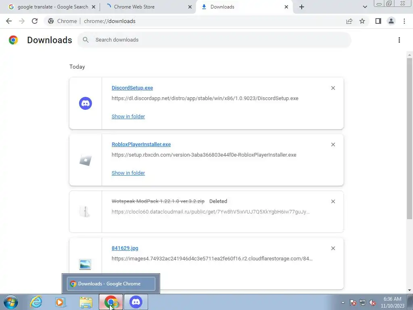Share this page icon in address bar
This screenshot has height=310, width=413.
click(x=349, y=21)
